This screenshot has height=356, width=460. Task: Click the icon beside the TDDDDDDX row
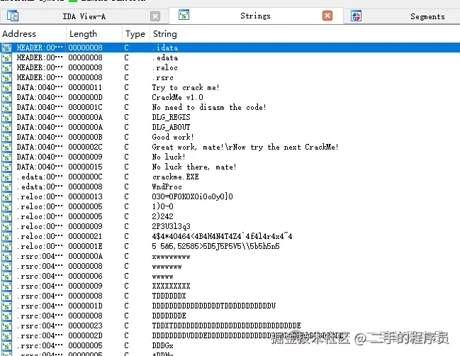tap(7, 296)
